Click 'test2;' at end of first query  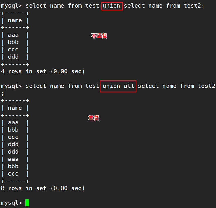coord(194,6)
